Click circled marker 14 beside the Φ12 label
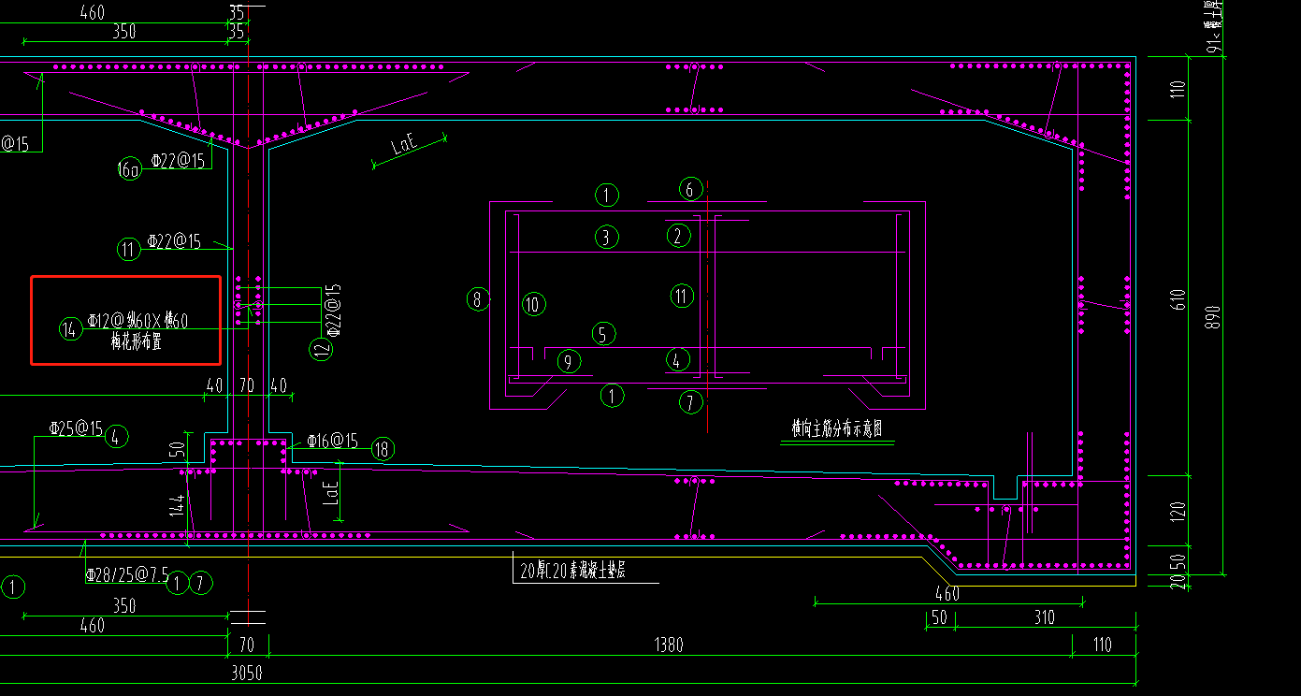Image resolution: width=1301 pixels, height=696 pixels. click(70, 329)
